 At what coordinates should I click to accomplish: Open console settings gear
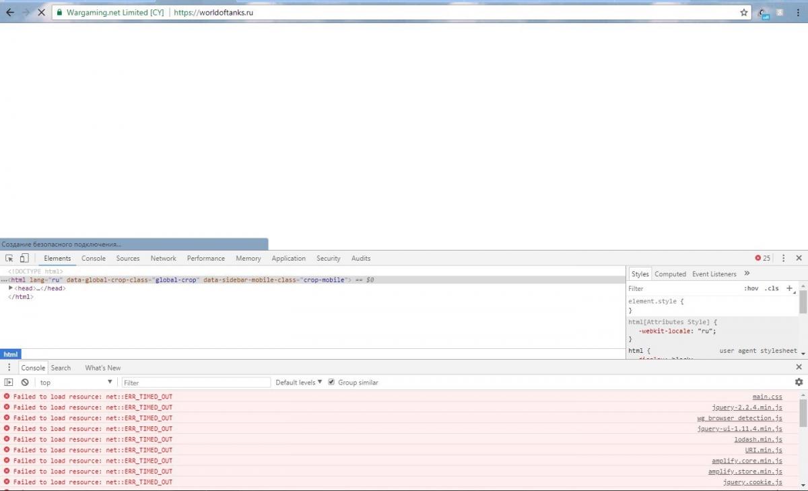tap(799, 382)
